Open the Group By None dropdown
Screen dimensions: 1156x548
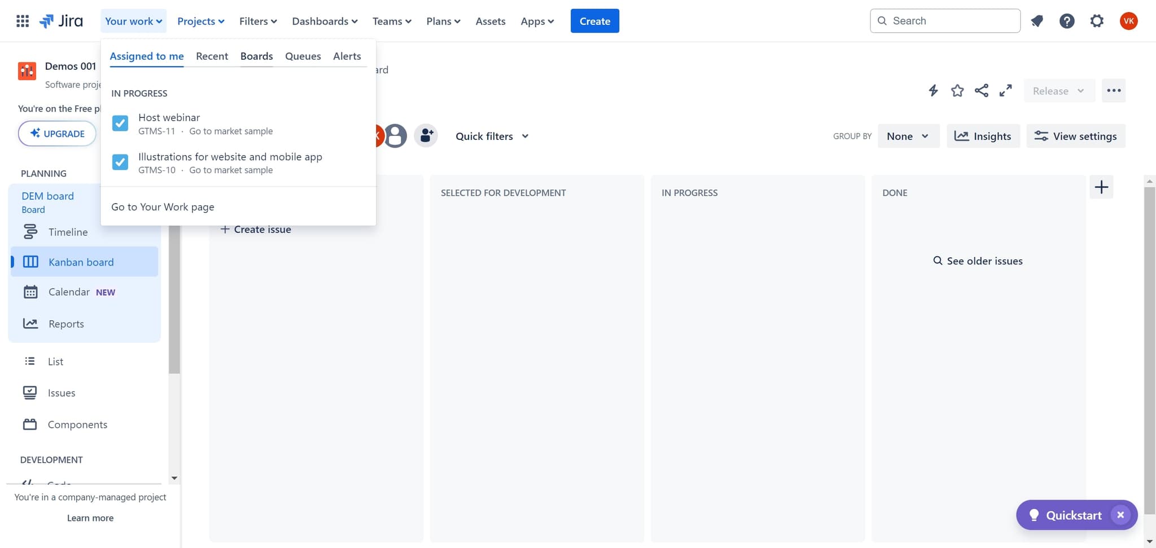coord(908,136)
